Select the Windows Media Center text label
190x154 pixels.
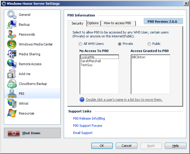click(x=36, y=44)
